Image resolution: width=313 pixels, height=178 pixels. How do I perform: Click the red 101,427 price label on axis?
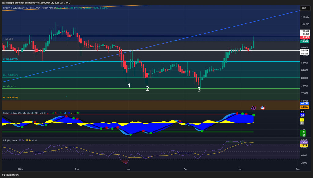[305, 37]
